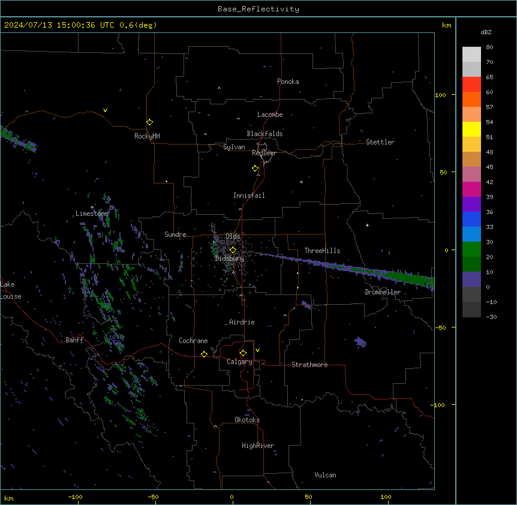Click the Sundre town label
The image size is (517, 505).
pyautogui.click(x=175, y=235)
